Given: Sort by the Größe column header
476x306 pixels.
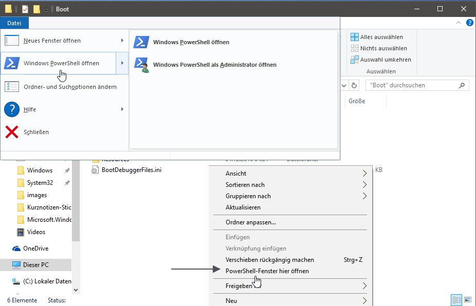Looking at the screenshot, I should [357, 101].
